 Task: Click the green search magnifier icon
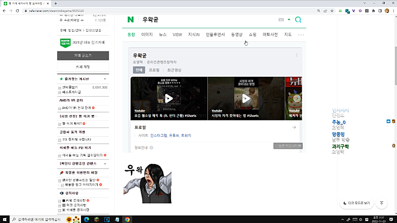pyautogui.click(x=298, y=20)
